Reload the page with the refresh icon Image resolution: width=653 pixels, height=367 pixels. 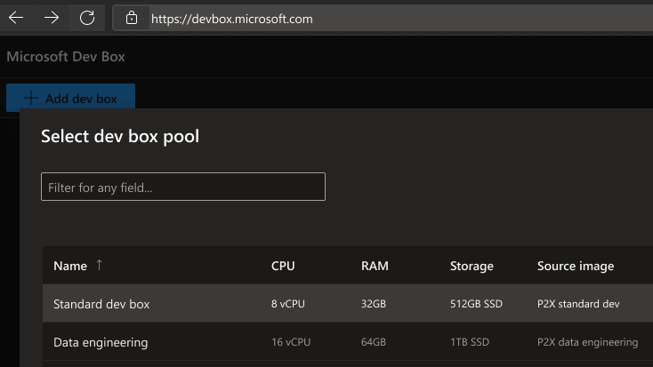tap(87, 18)
